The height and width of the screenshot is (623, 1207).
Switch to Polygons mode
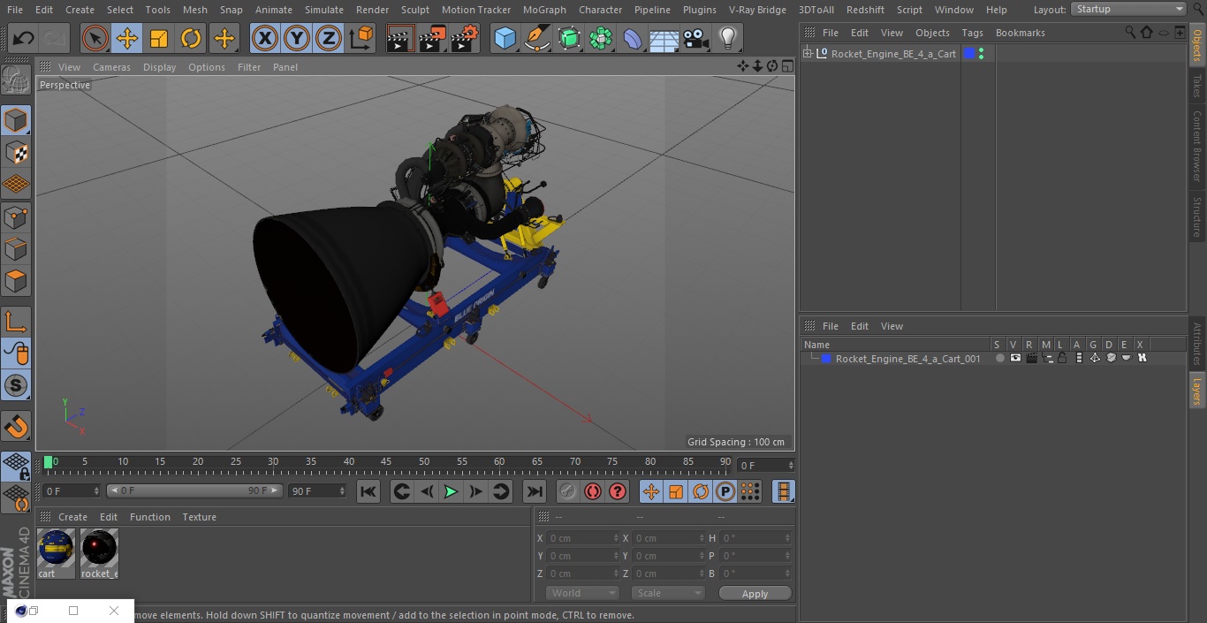click(16, 281)
